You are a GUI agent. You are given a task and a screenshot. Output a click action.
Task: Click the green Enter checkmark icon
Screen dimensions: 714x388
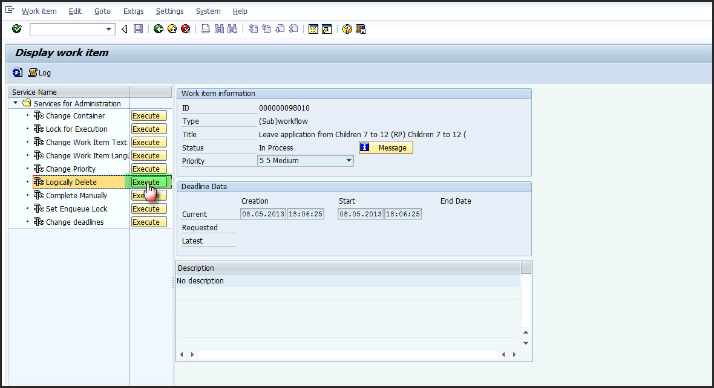coord(16,28)
